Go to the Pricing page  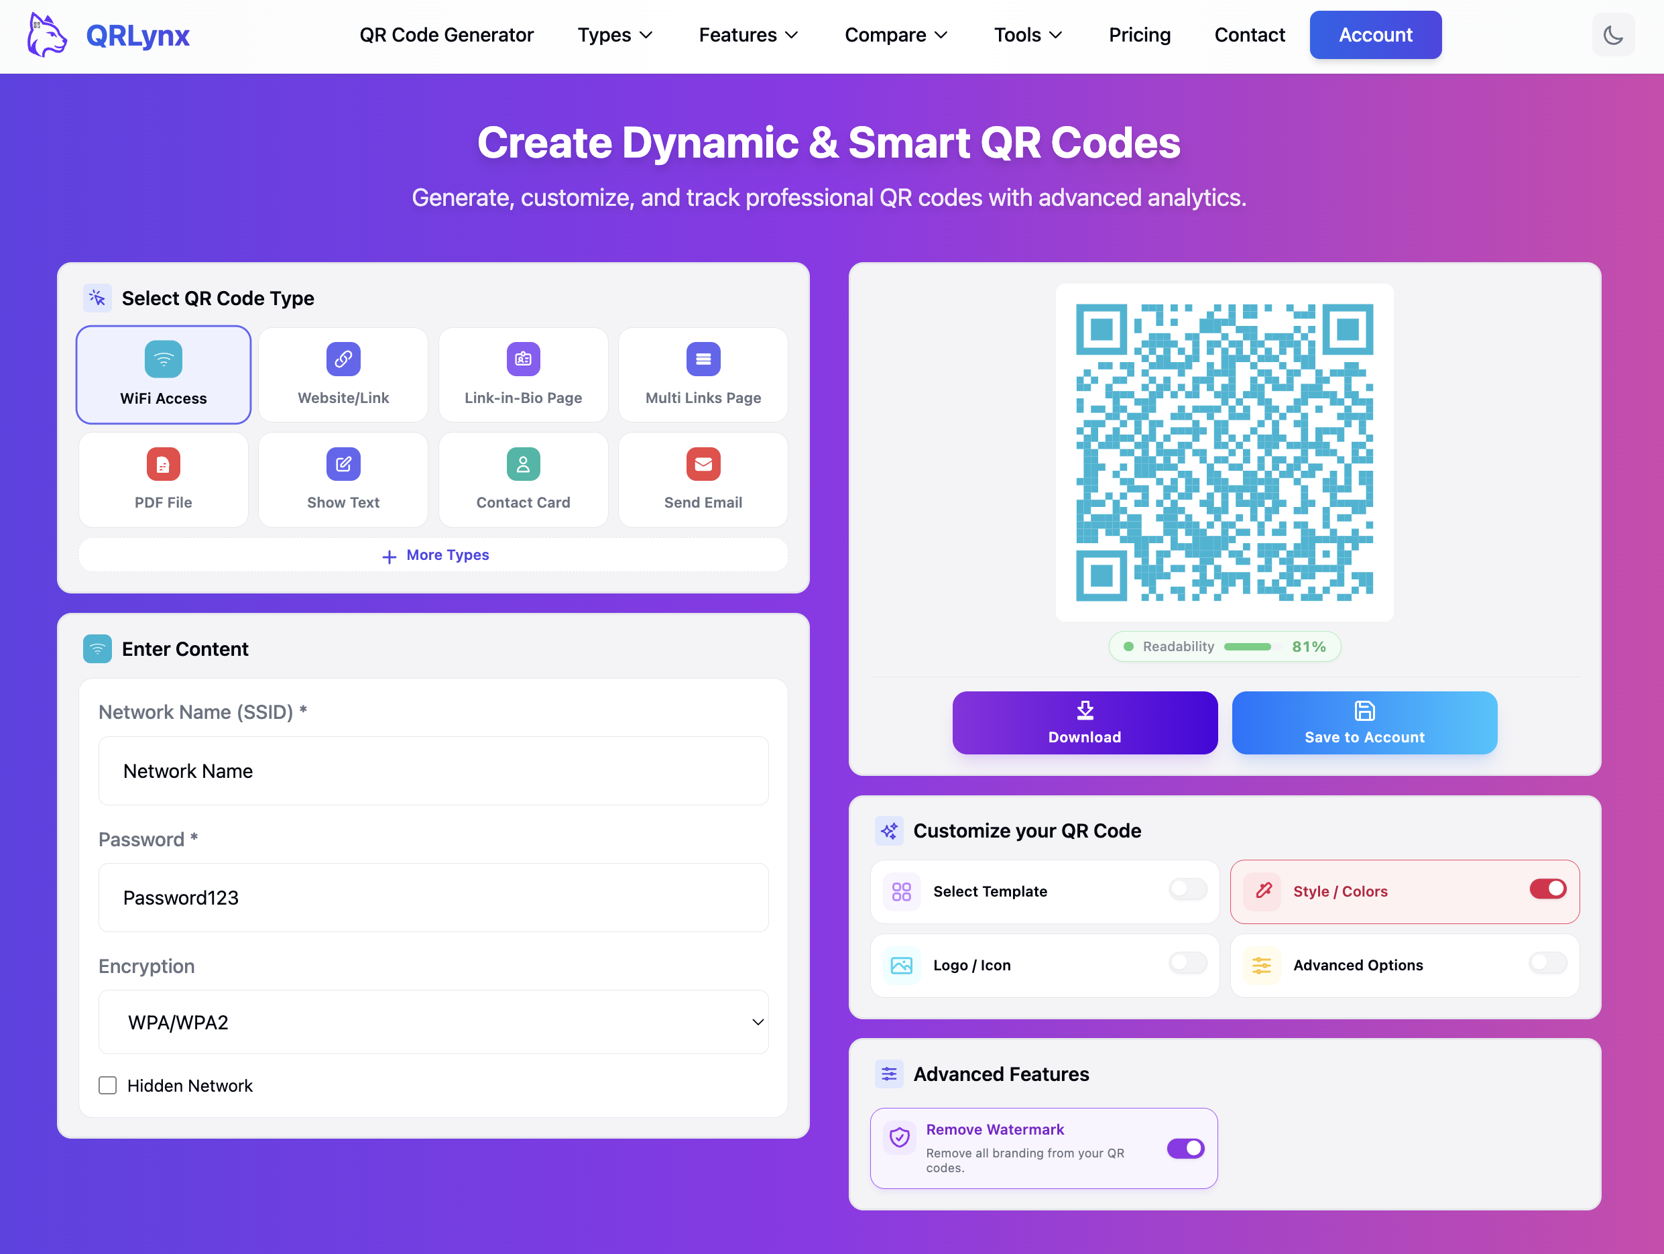[1139, 35]
